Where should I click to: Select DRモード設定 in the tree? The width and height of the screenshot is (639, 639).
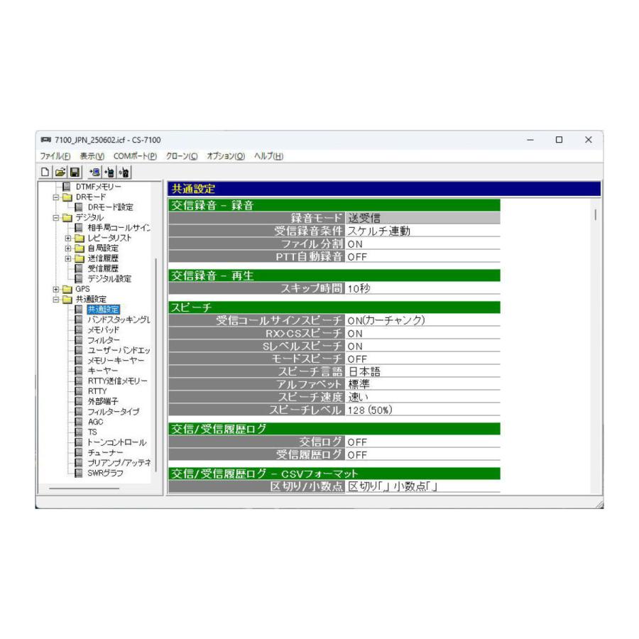coord(111,206)
